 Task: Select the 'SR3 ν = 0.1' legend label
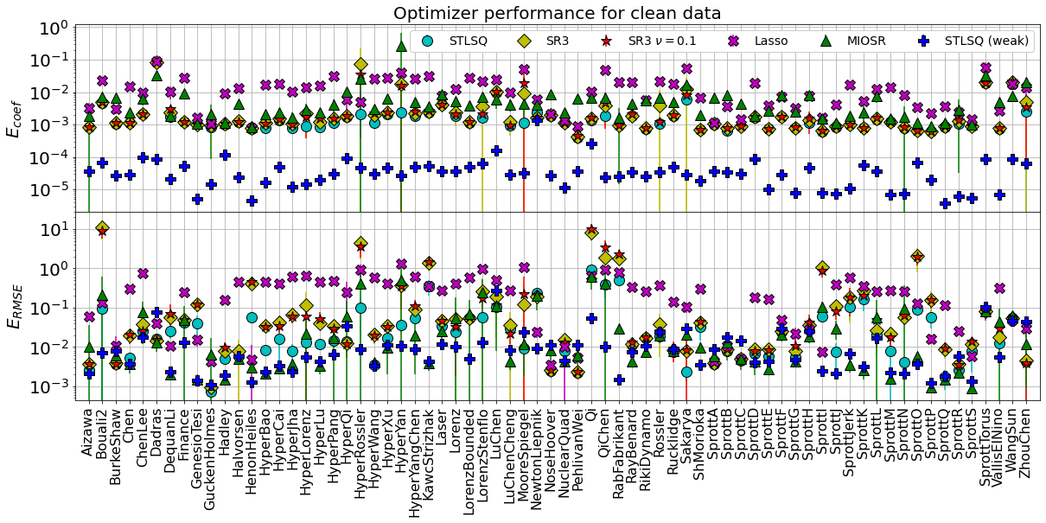coord(661,41)
